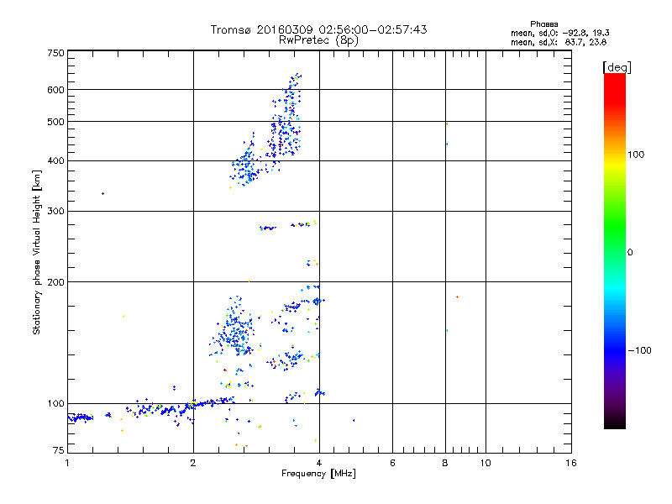This screenshot has height=504, width=672.
Task: Click the '[deg]' colorbar unit label
Action: coord(617,67)
